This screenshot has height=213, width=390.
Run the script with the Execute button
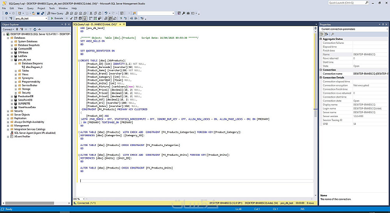tap(57, 18)
